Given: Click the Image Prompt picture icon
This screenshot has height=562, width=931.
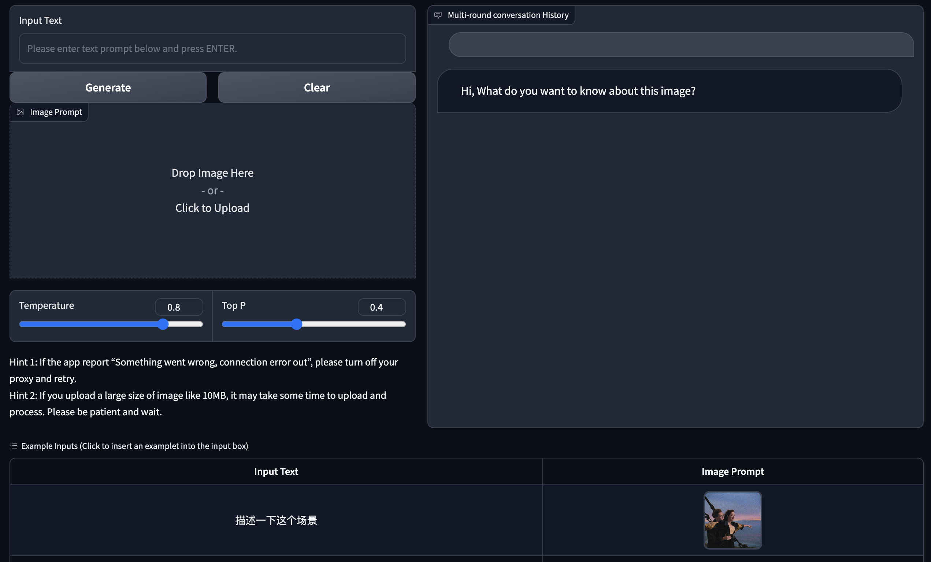Looking at the screenshot, I should [21, 112].
